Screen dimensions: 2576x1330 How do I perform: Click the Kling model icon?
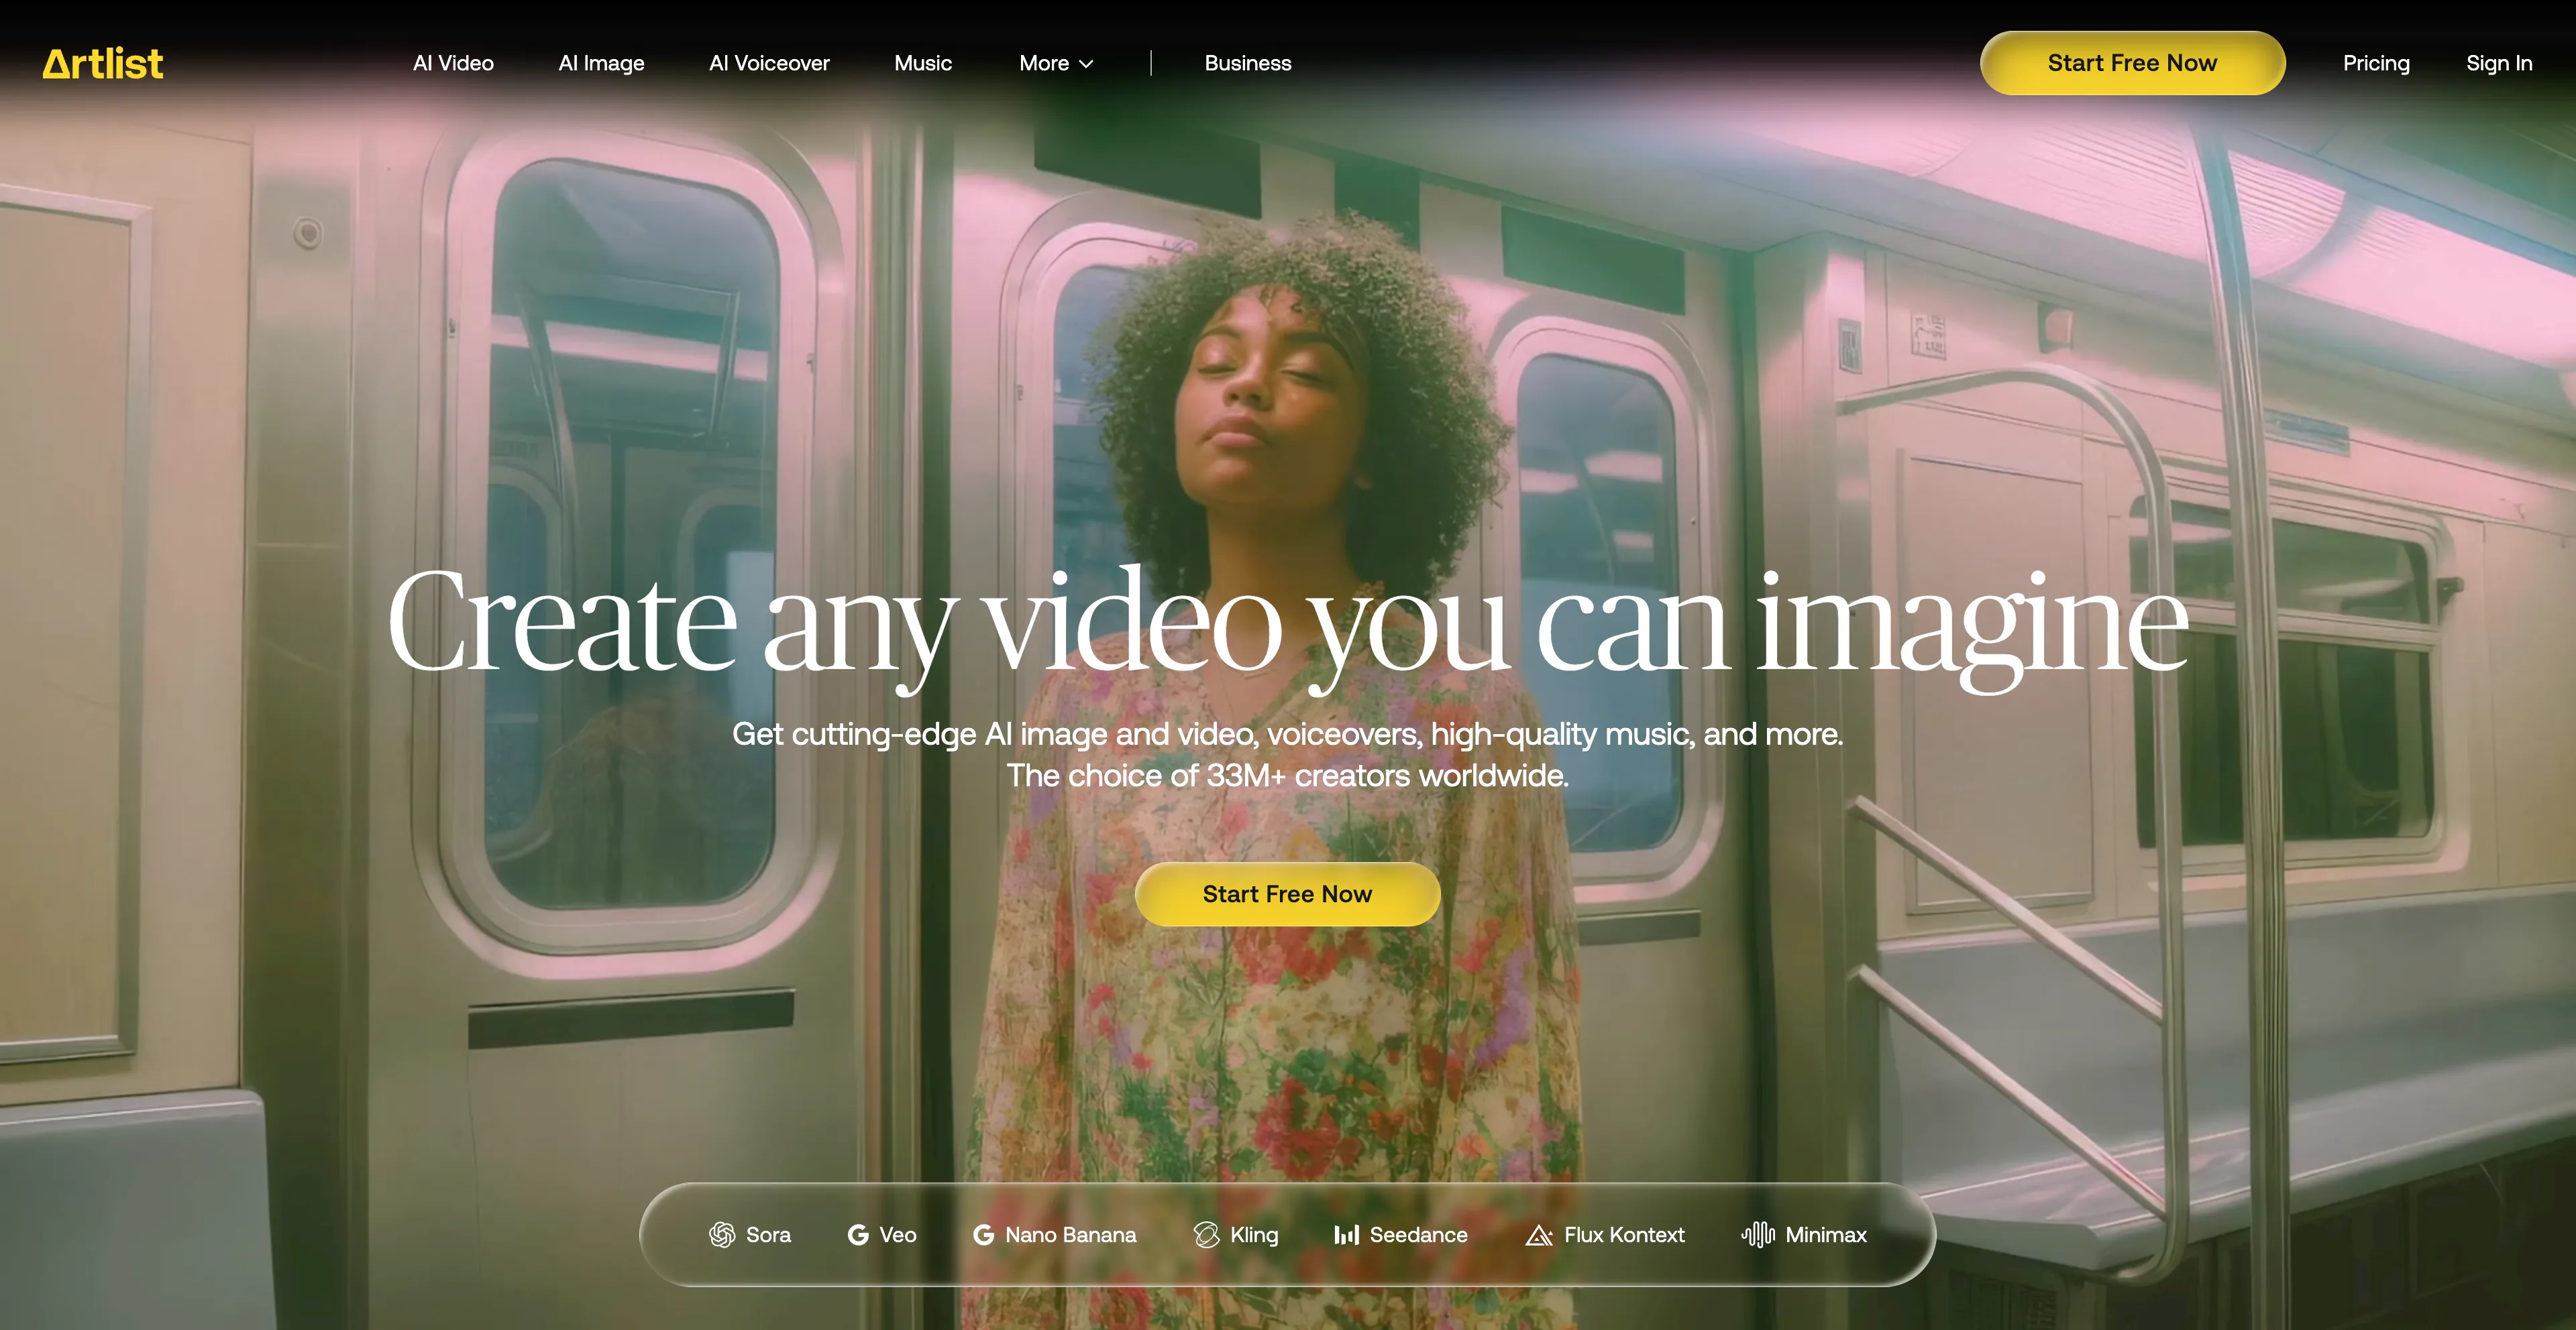tap(1207, 1235)
